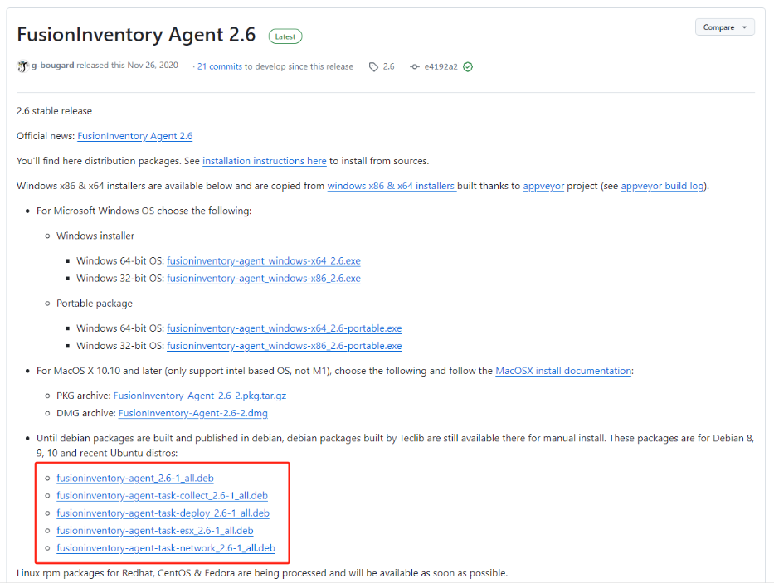The width and height of the screenshot is (774, 583).
Task: Open the appveyor build log link
Action: [663, 186]
